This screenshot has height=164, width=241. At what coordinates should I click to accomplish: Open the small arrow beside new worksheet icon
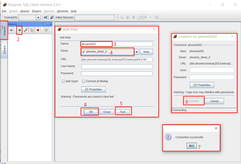(x=145, y=18)
